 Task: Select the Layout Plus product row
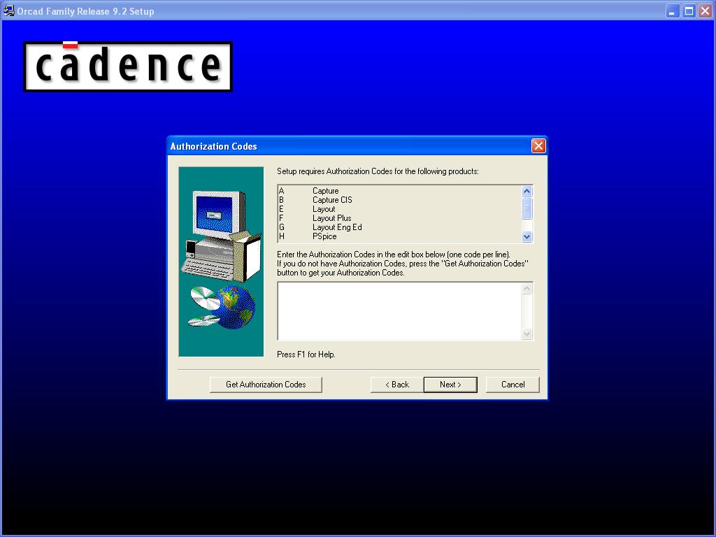click(399, 218)
